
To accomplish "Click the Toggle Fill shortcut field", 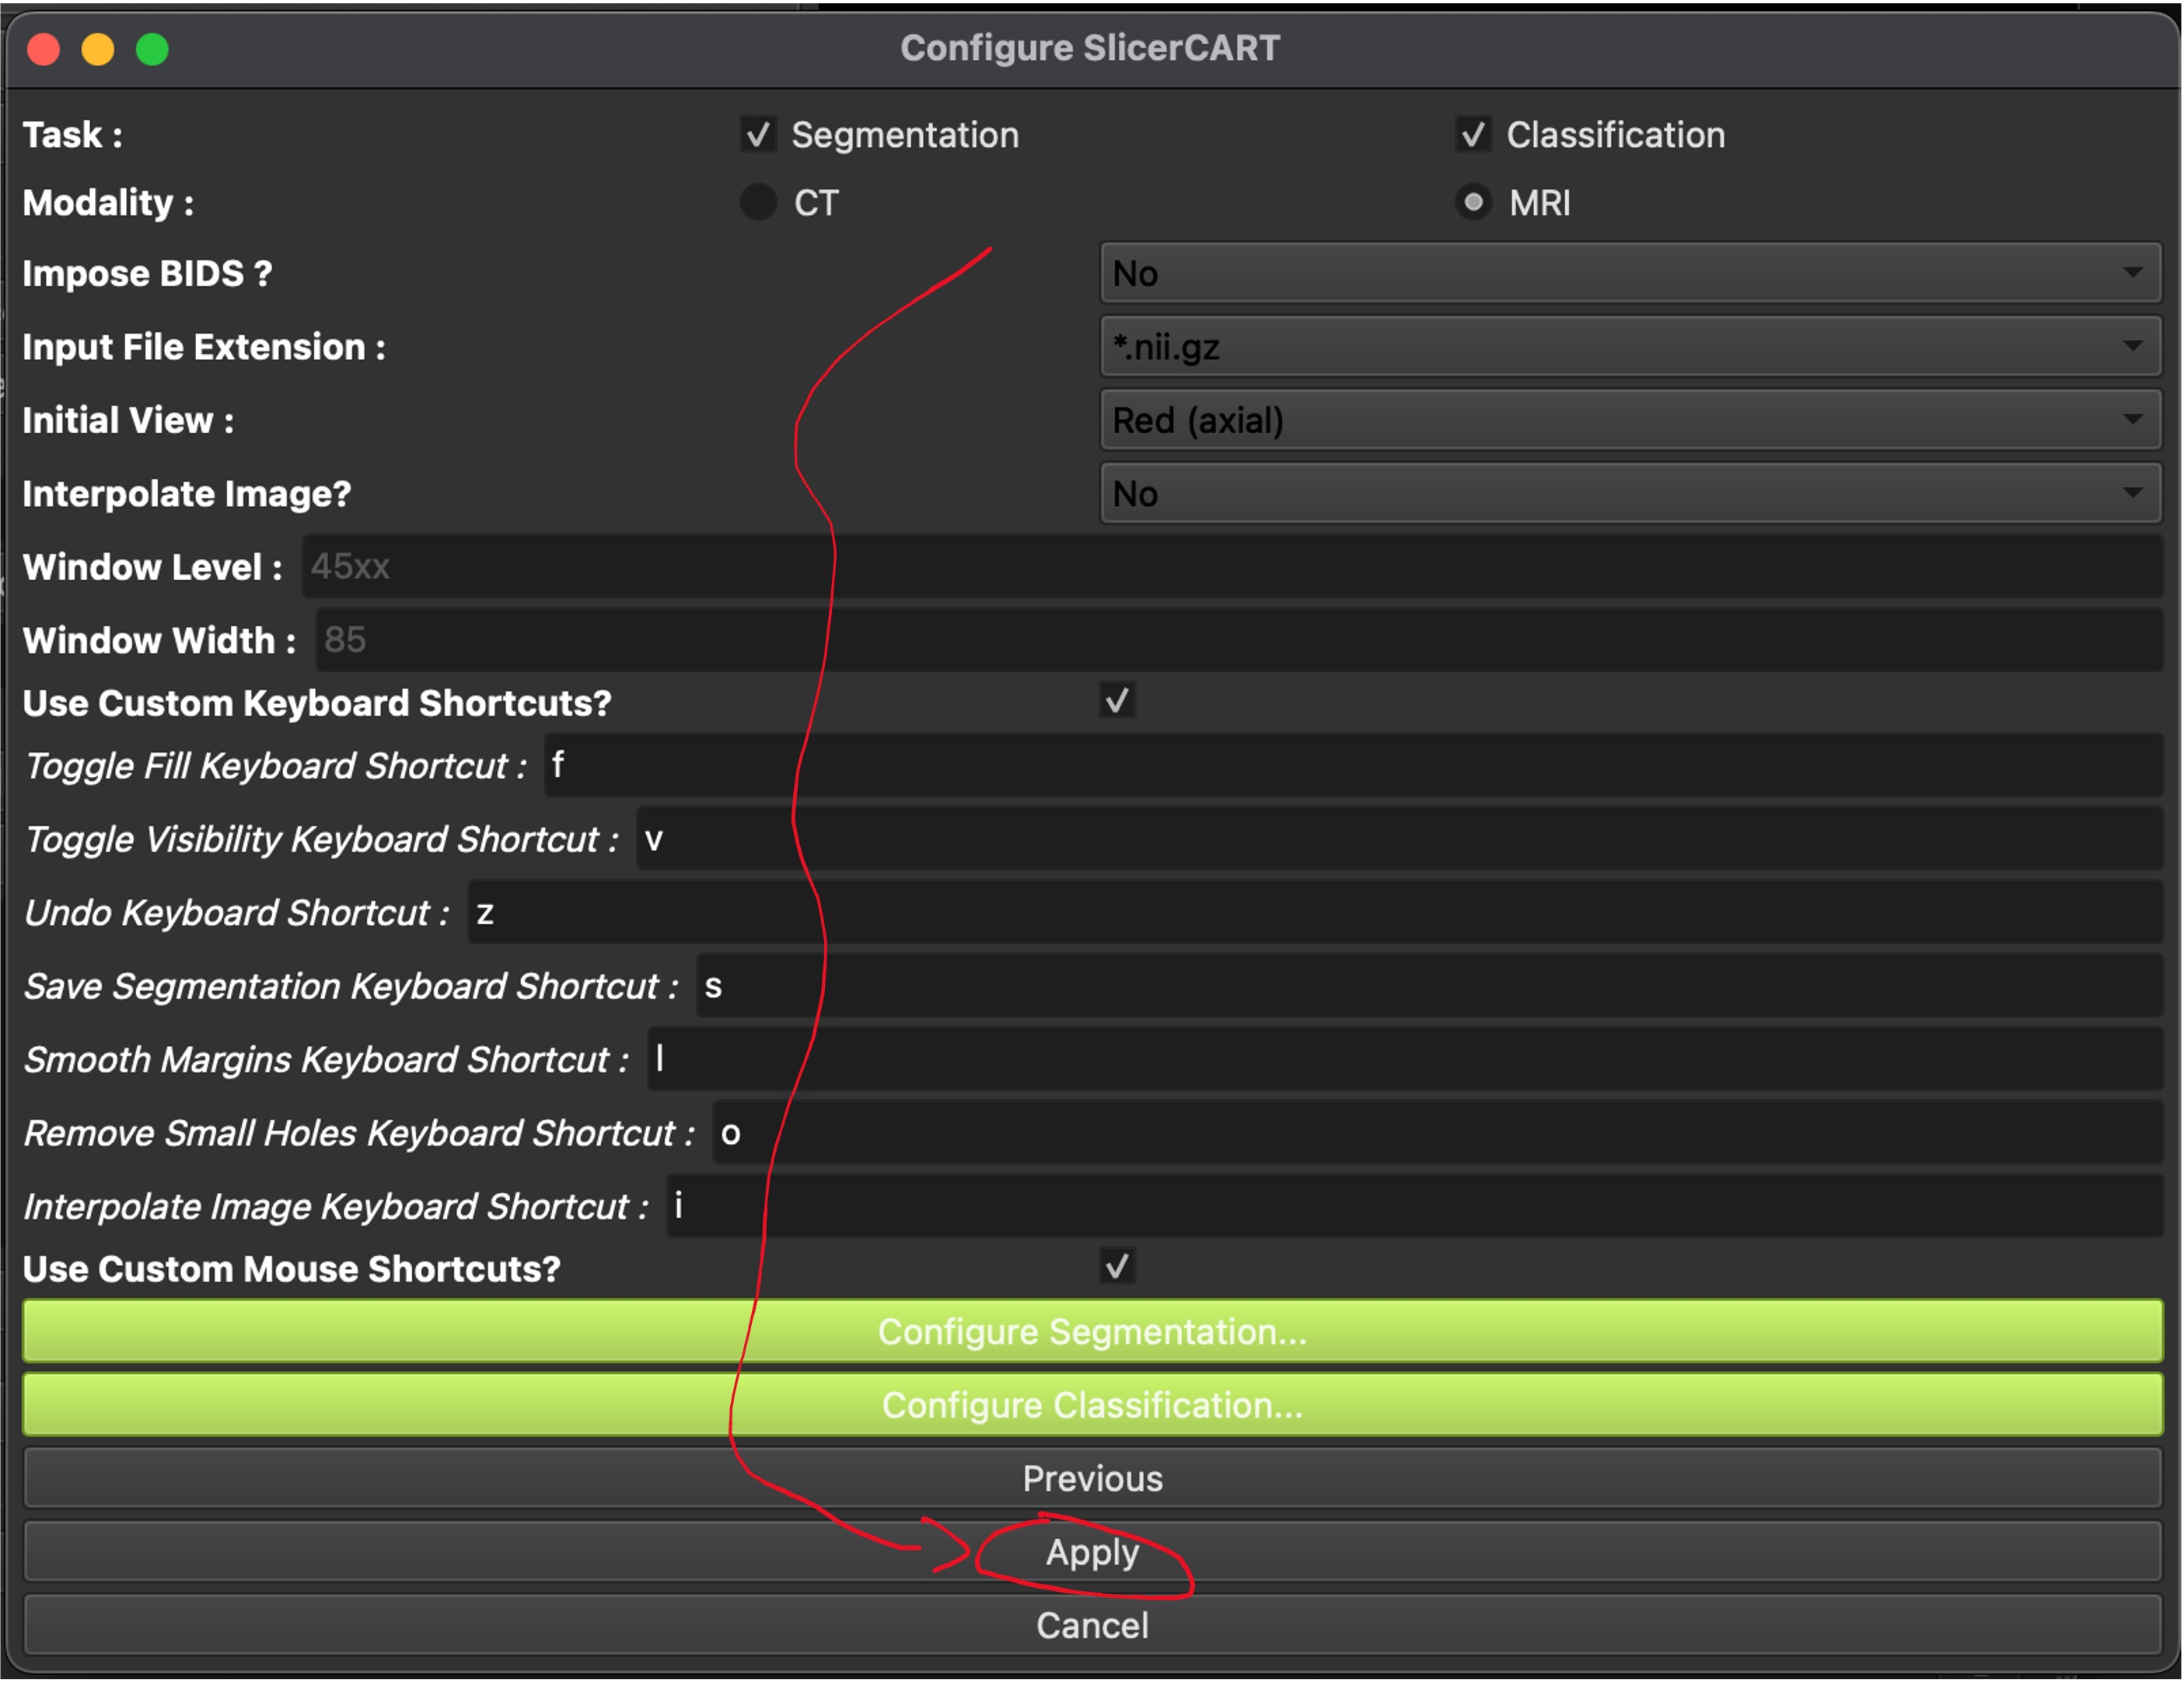I will 1353,766.
